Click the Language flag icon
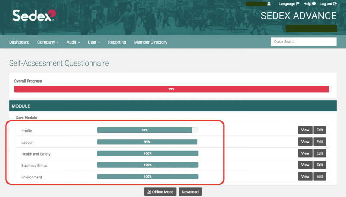 298,3
